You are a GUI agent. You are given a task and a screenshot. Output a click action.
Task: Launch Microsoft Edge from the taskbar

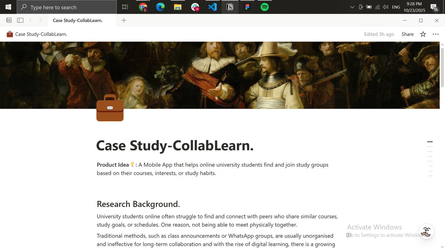coord(160,7)
